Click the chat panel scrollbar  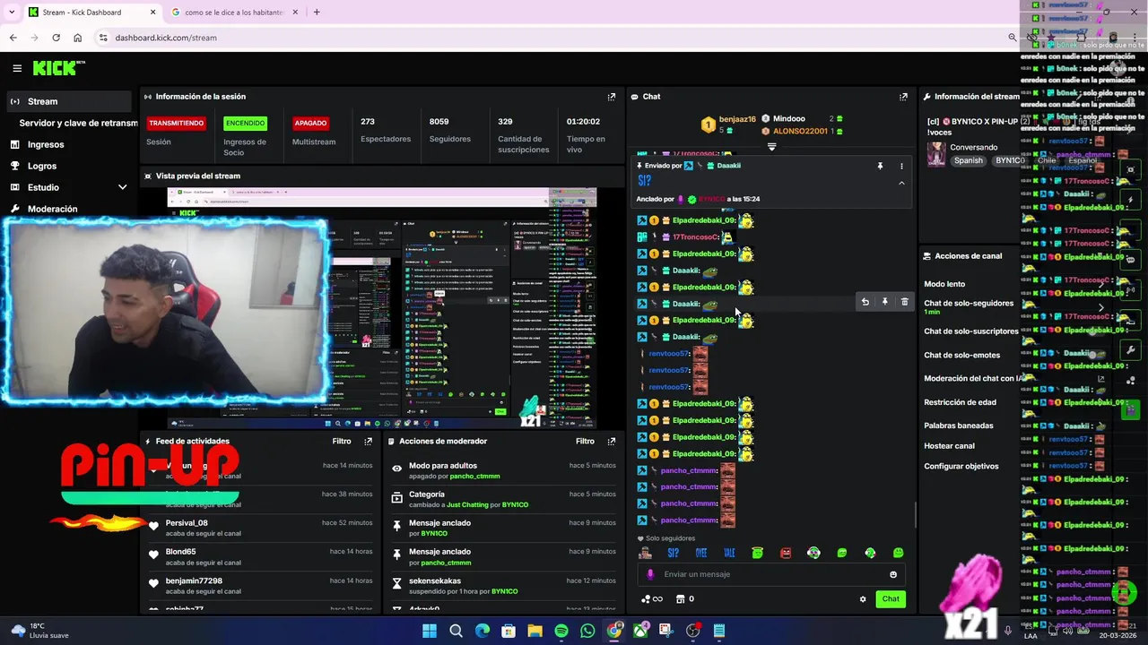click(x=915, y=515)
